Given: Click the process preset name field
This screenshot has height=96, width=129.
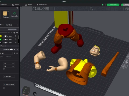Looking at the screenshot, I should pos(6,53).
